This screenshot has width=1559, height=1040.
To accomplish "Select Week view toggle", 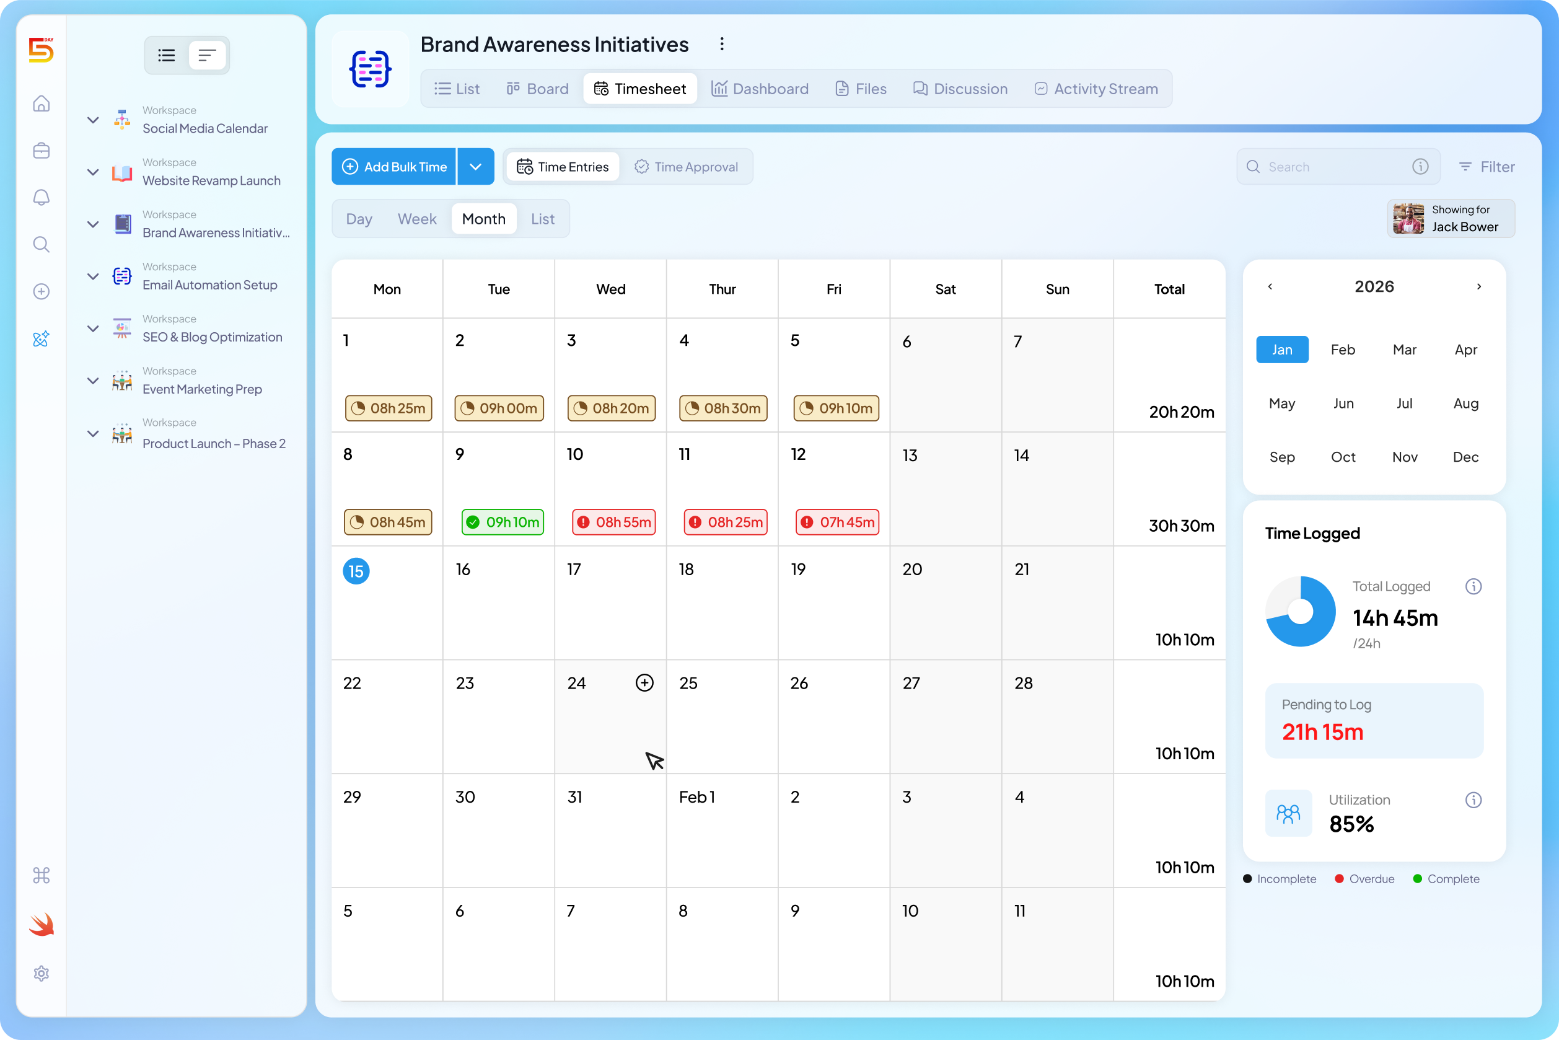I will 416,219.
